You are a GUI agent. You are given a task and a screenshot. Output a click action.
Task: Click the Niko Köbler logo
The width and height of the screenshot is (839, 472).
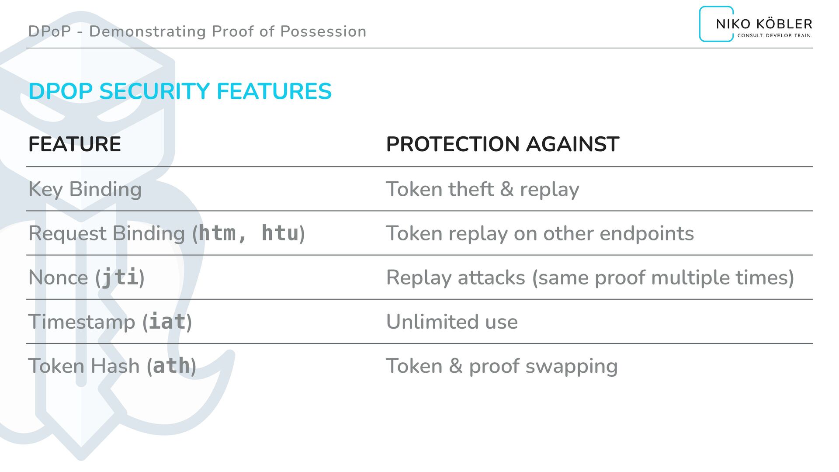tap(756, 24)
